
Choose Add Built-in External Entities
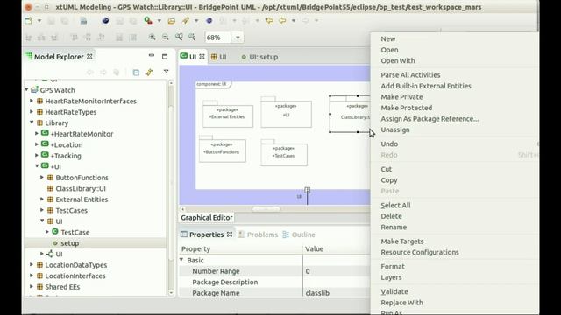pos(426,86)
